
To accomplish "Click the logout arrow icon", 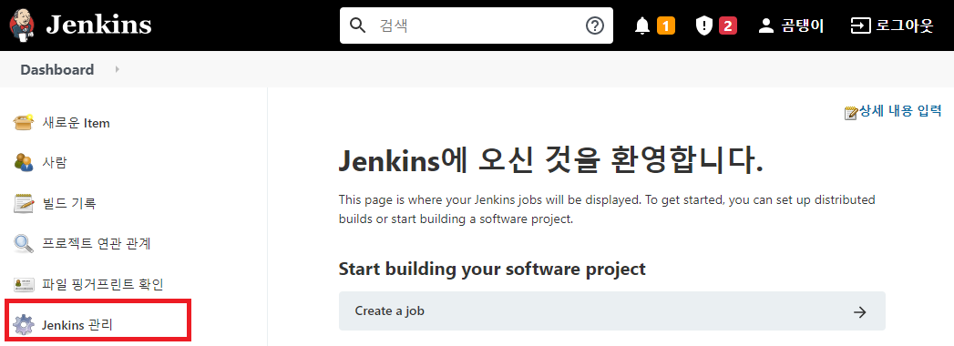I will [860, 25].
